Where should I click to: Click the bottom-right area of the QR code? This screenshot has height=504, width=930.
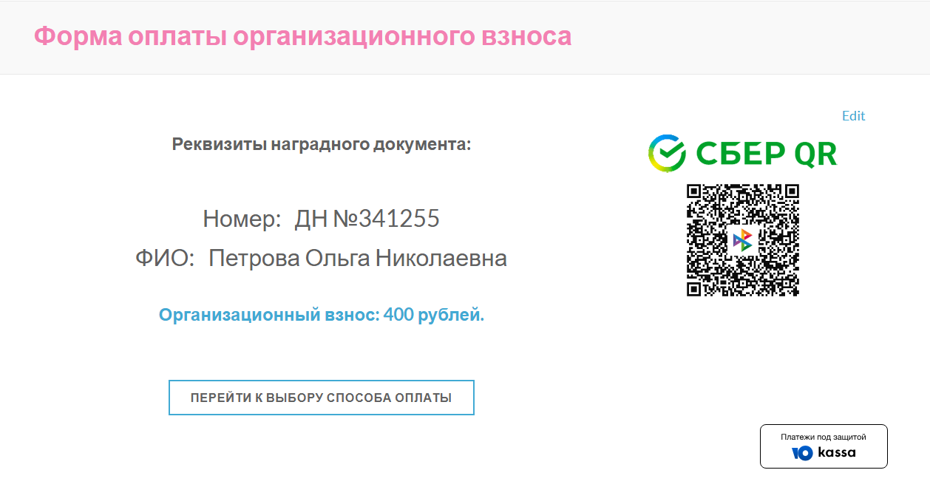pyautogui.click(x=785, y=282)
